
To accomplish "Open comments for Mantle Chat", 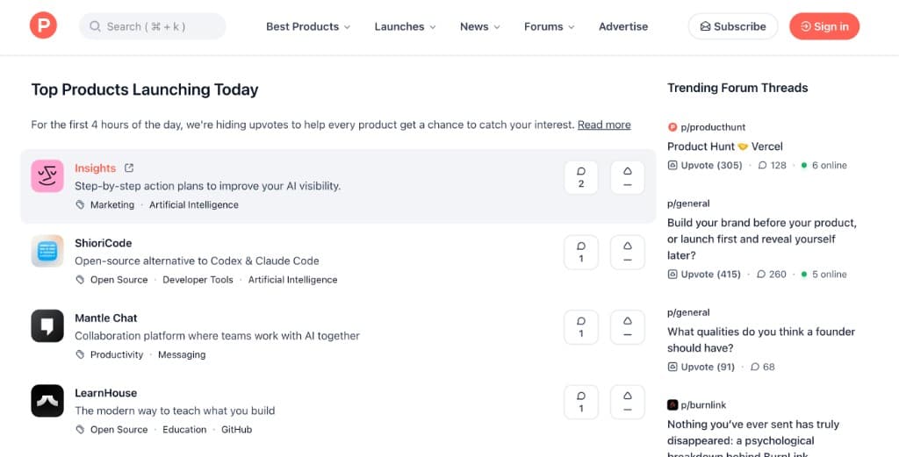I will (x=581, y=327).
